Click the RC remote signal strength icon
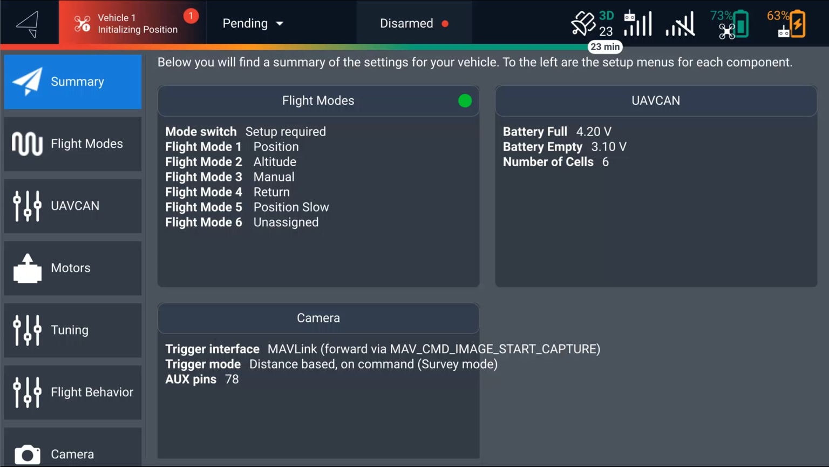Screen dimensions: 829x467 click(637, 24)
